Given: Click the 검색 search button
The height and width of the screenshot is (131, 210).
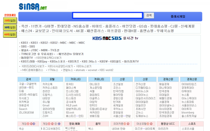Looking at the screenshot, I should tap(149, 15).
